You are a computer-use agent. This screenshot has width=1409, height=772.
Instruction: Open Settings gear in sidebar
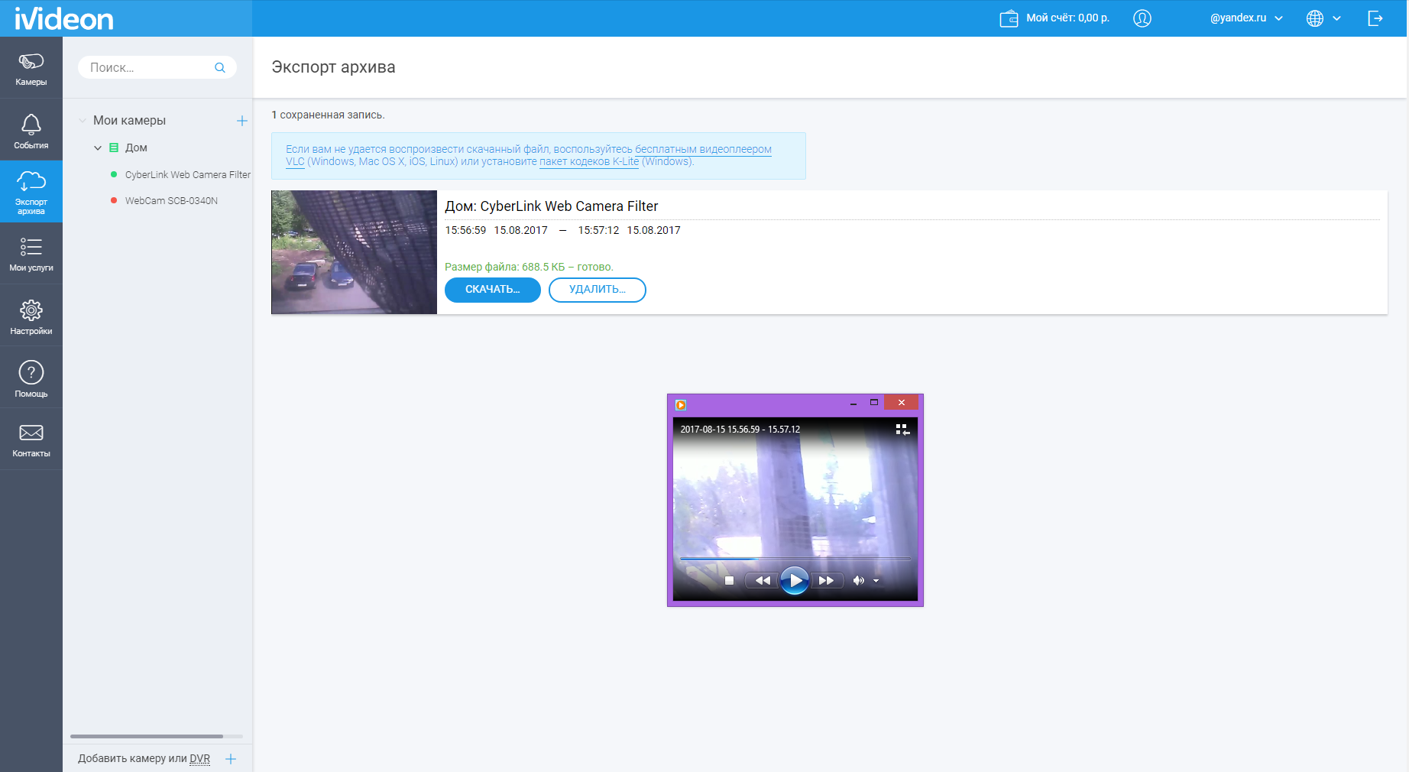pyautogui.click(x=31, y=316)
